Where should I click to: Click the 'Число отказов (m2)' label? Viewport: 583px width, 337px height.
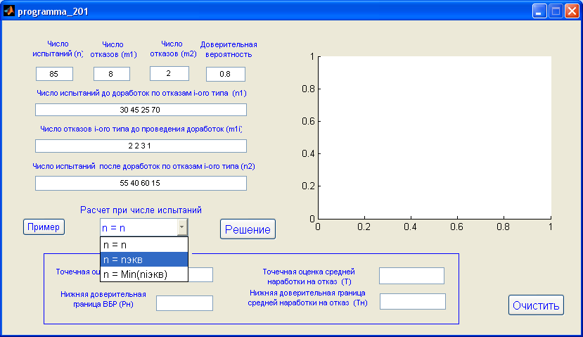(173, 49)
